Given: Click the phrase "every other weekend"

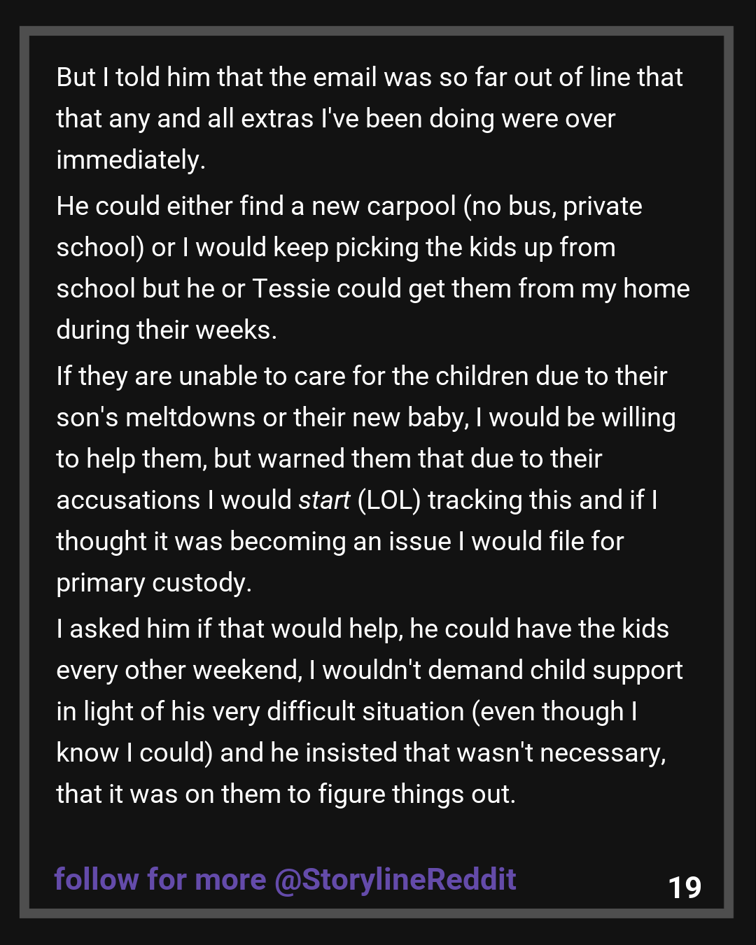Looking at the screenshot, I should pos(178,670).
